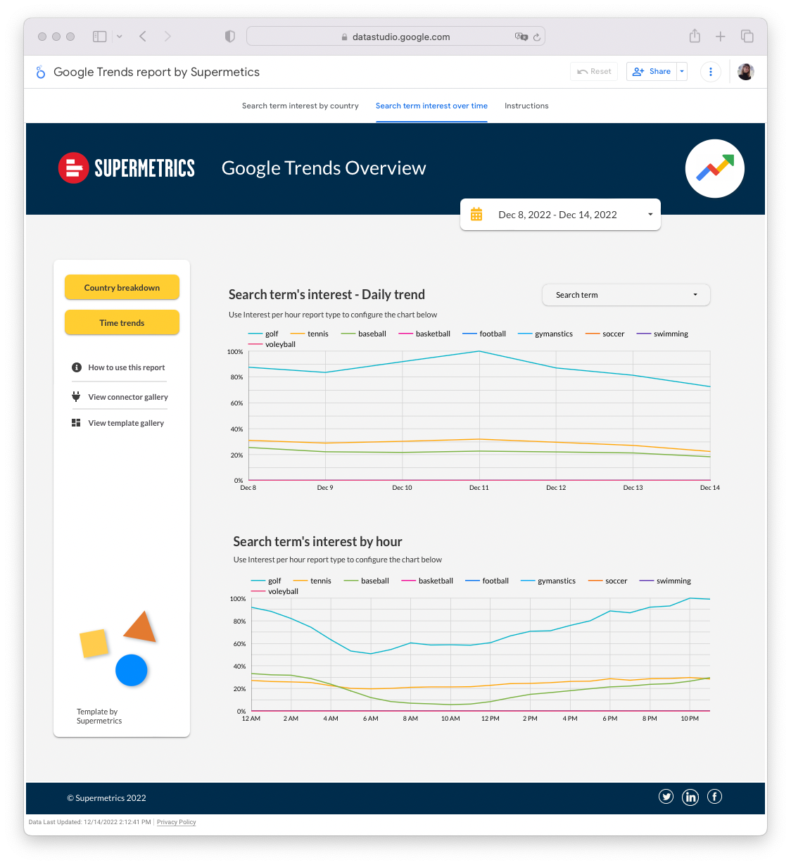
Task: Open the Privacy Policy link
Action: pyautogui.click(x=176, y=822)
